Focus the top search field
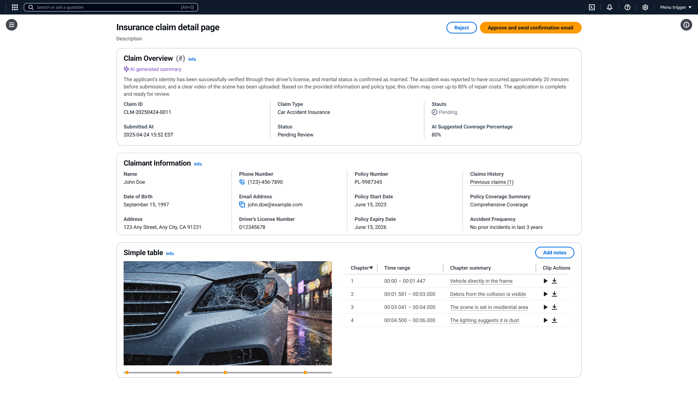The width and height of the screenshot is (698, 393). coord(109,7)
